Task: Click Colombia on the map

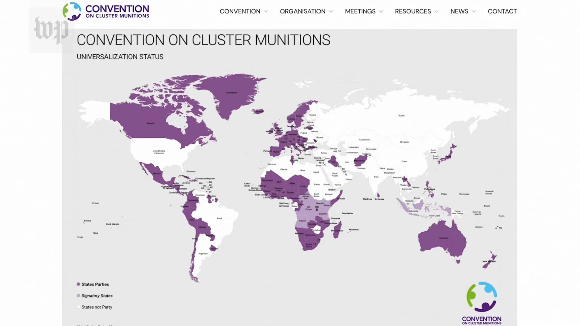Action: 193,200
